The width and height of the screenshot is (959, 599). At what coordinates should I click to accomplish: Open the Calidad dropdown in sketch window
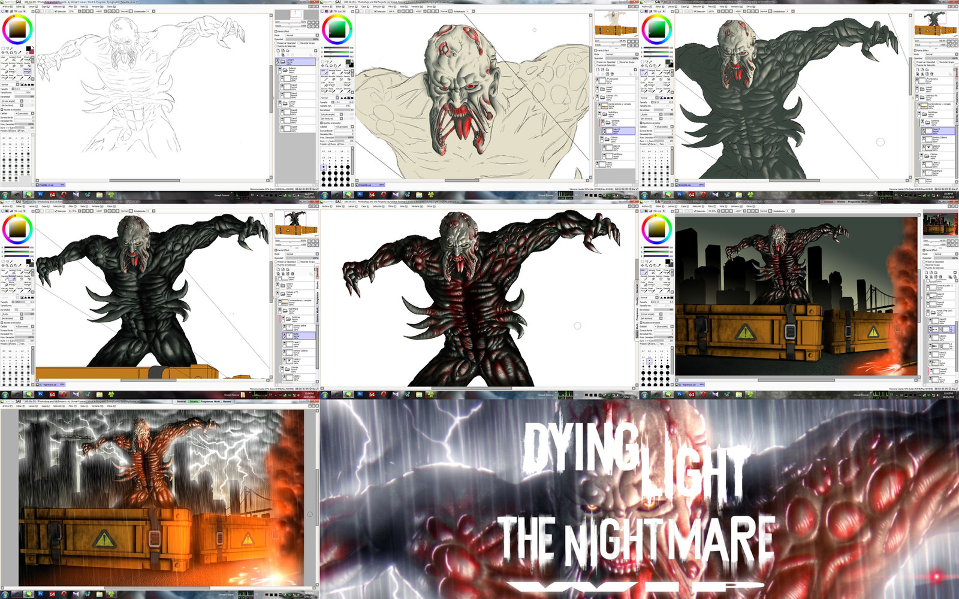click(x=25, y=113)
